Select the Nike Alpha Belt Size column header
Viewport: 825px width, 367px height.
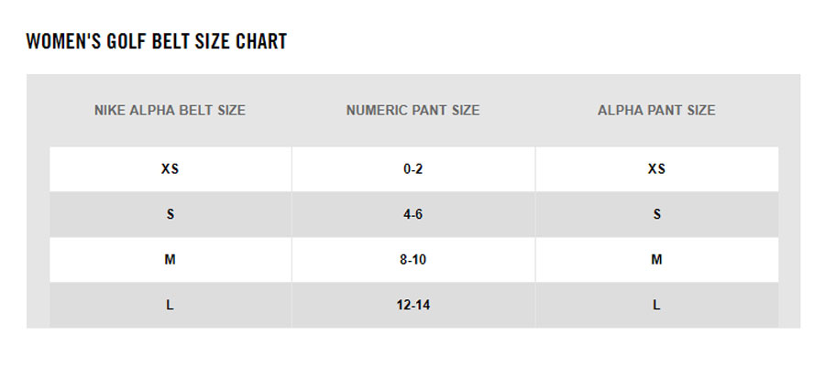coord(170,111)
